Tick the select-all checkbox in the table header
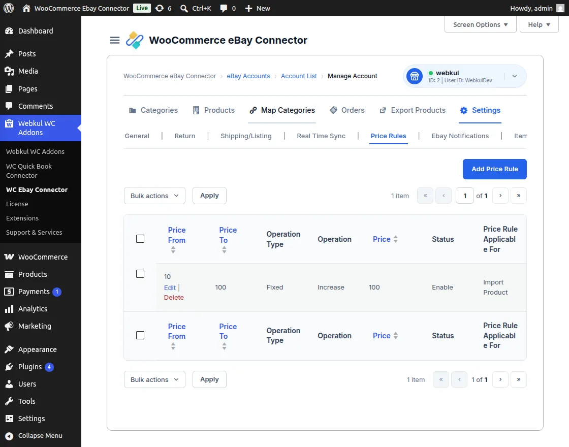 [140, 239]
